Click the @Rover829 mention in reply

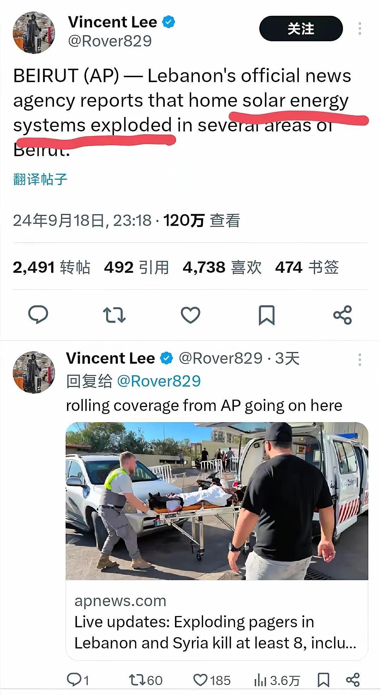point(159,381)
